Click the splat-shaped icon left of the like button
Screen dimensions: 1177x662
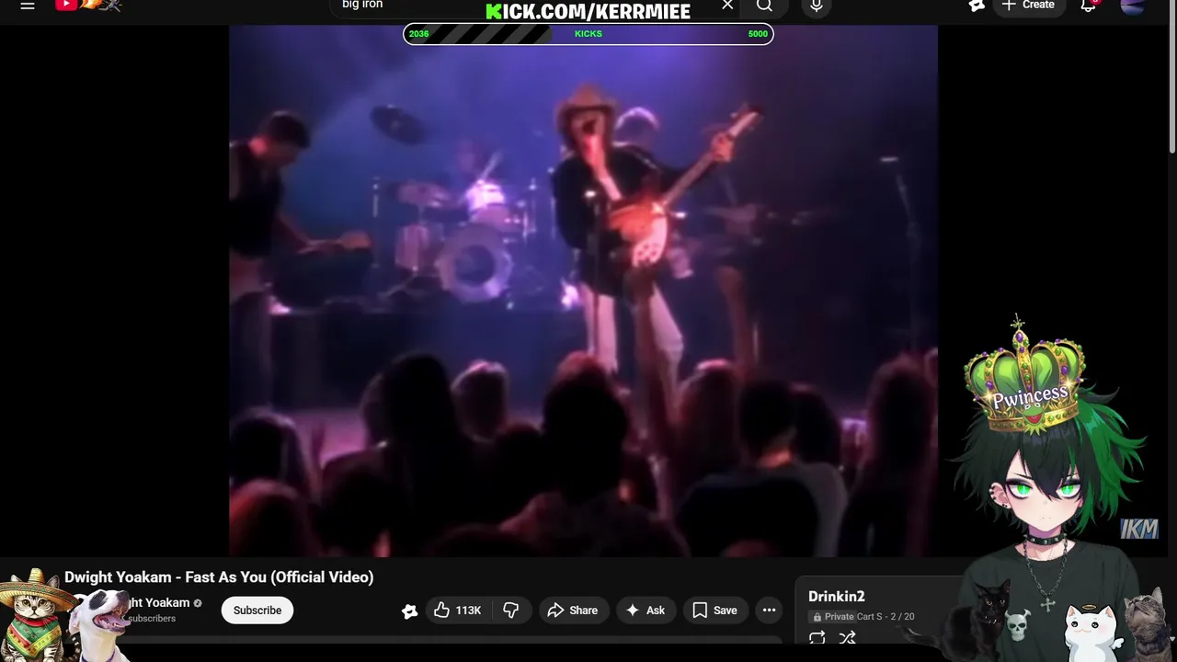point(410,611)
